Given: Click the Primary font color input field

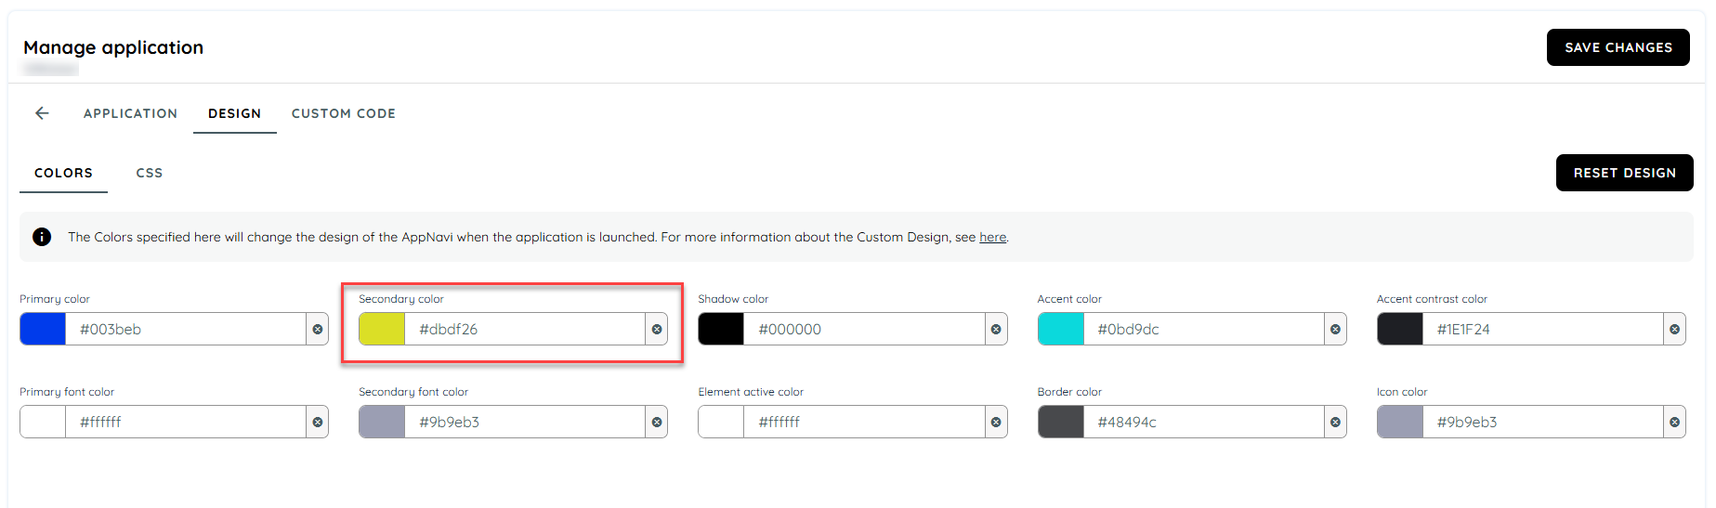Looking at the screenshot, I should [x=186, y=422].
